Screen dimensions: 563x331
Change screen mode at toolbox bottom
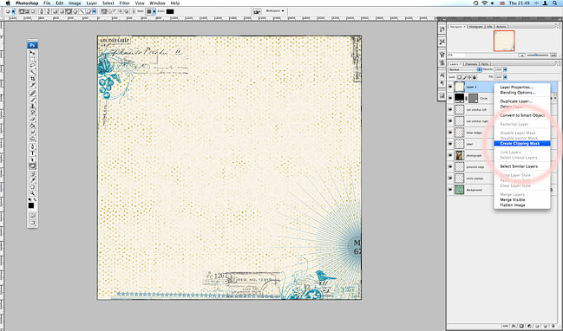[32, 223]
